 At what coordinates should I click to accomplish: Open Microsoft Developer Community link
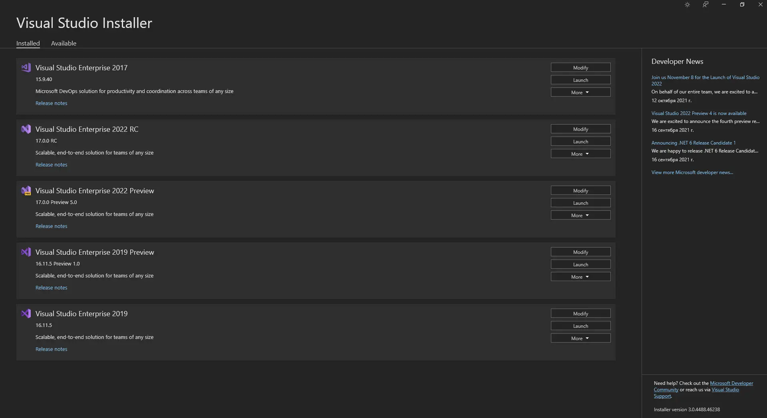[731, 383]
